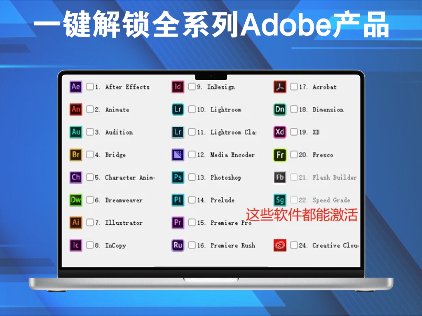Viewport: 422px width, 316px height.
Task: Click the Fresco text label
Action: [323, 155]
